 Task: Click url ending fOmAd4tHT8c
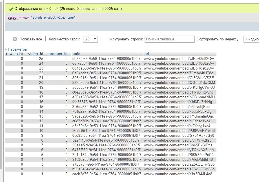tap(179, 73)
